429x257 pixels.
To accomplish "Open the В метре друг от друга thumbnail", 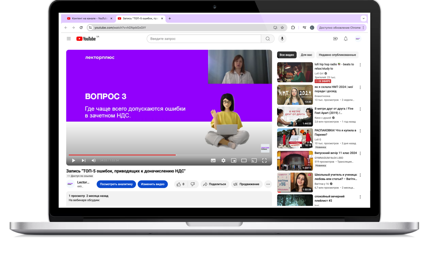I will point(295,116).
